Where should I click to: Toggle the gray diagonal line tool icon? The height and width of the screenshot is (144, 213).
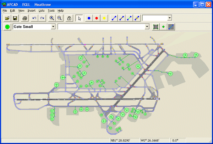click(171, 27)
